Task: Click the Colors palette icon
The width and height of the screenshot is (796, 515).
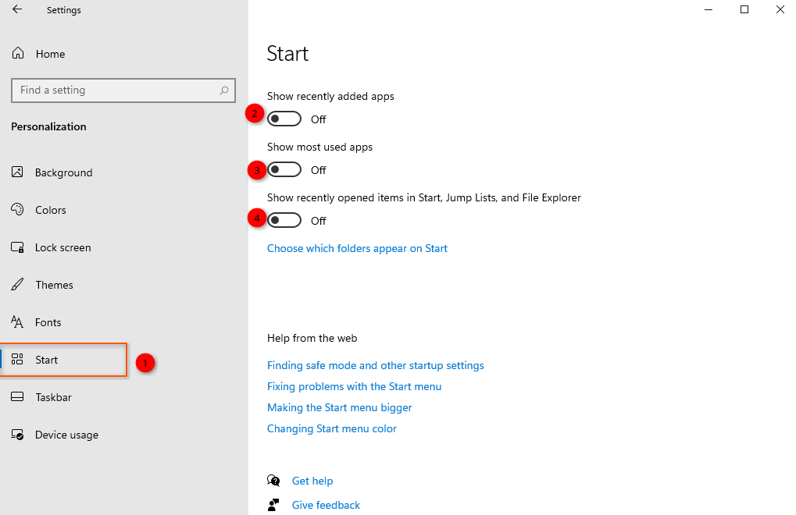Action: pos(17,210)
